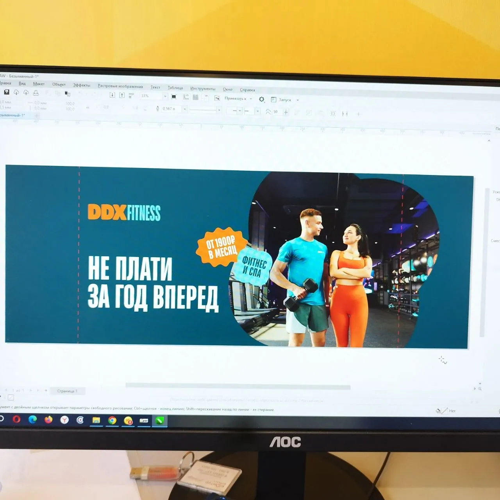500x500 pixels.
Task: Open Firefox from the taskbar
Action: [48, 420]
